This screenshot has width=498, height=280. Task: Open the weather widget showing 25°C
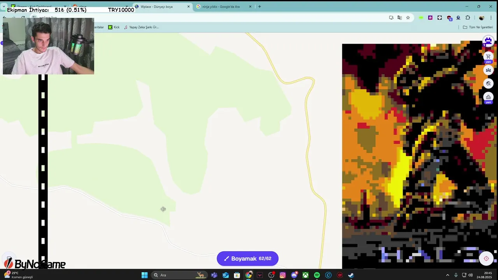[19, 275]
